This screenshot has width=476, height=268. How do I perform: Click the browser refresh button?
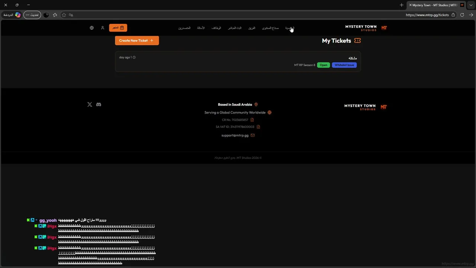(x=462, y=15)
